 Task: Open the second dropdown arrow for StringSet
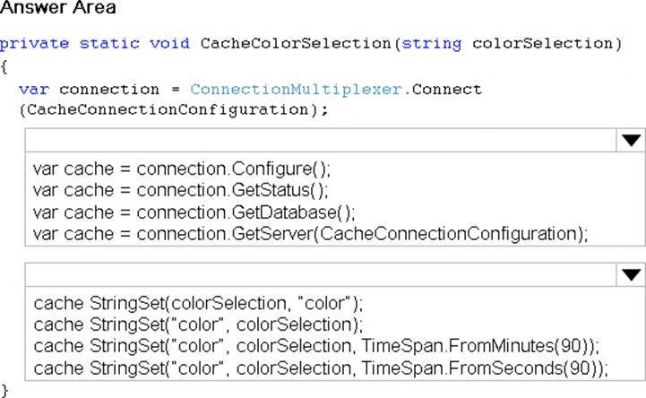tap(631, 275)
